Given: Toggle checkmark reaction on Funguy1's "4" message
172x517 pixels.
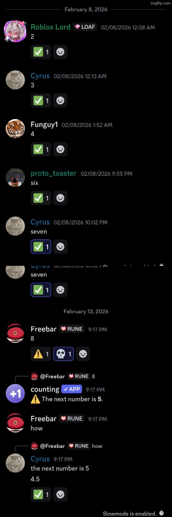Looking at the screenshot, I should tap(41, 149).
